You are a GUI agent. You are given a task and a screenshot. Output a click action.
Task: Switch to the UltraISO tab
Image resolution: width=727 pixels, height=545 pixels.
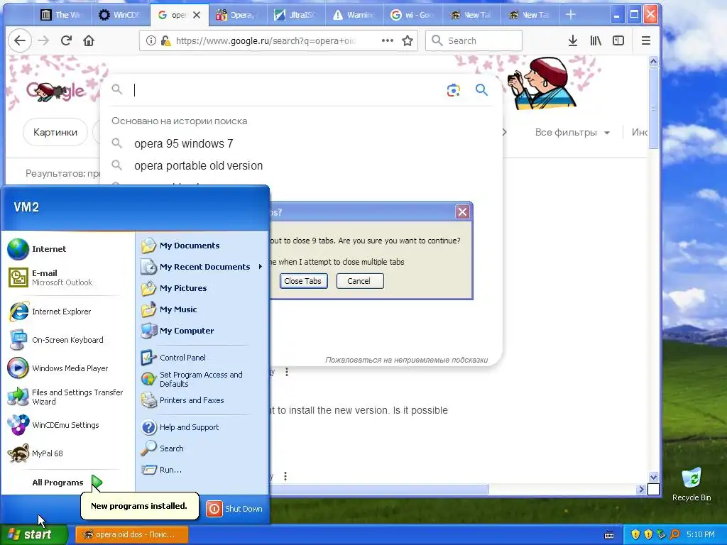point(295,15)
